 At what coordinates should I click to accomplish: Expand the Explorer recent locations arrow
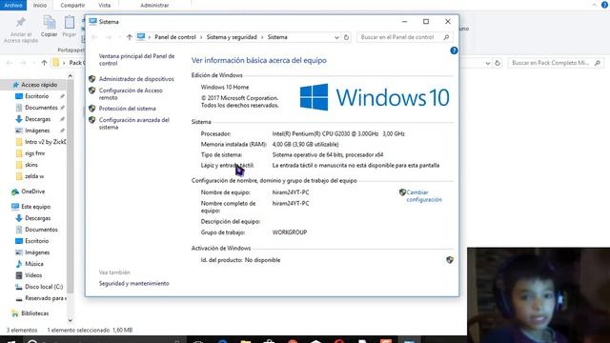[34, 63]
